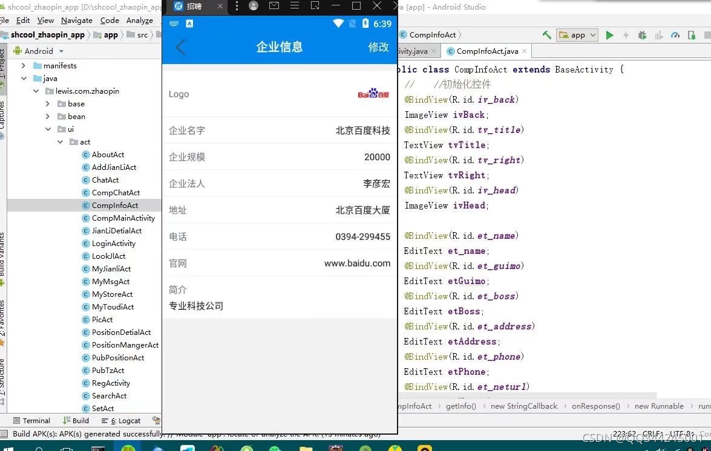Tap the 企业规模 value 20000

pyautogui.click(x=377, y=157)
